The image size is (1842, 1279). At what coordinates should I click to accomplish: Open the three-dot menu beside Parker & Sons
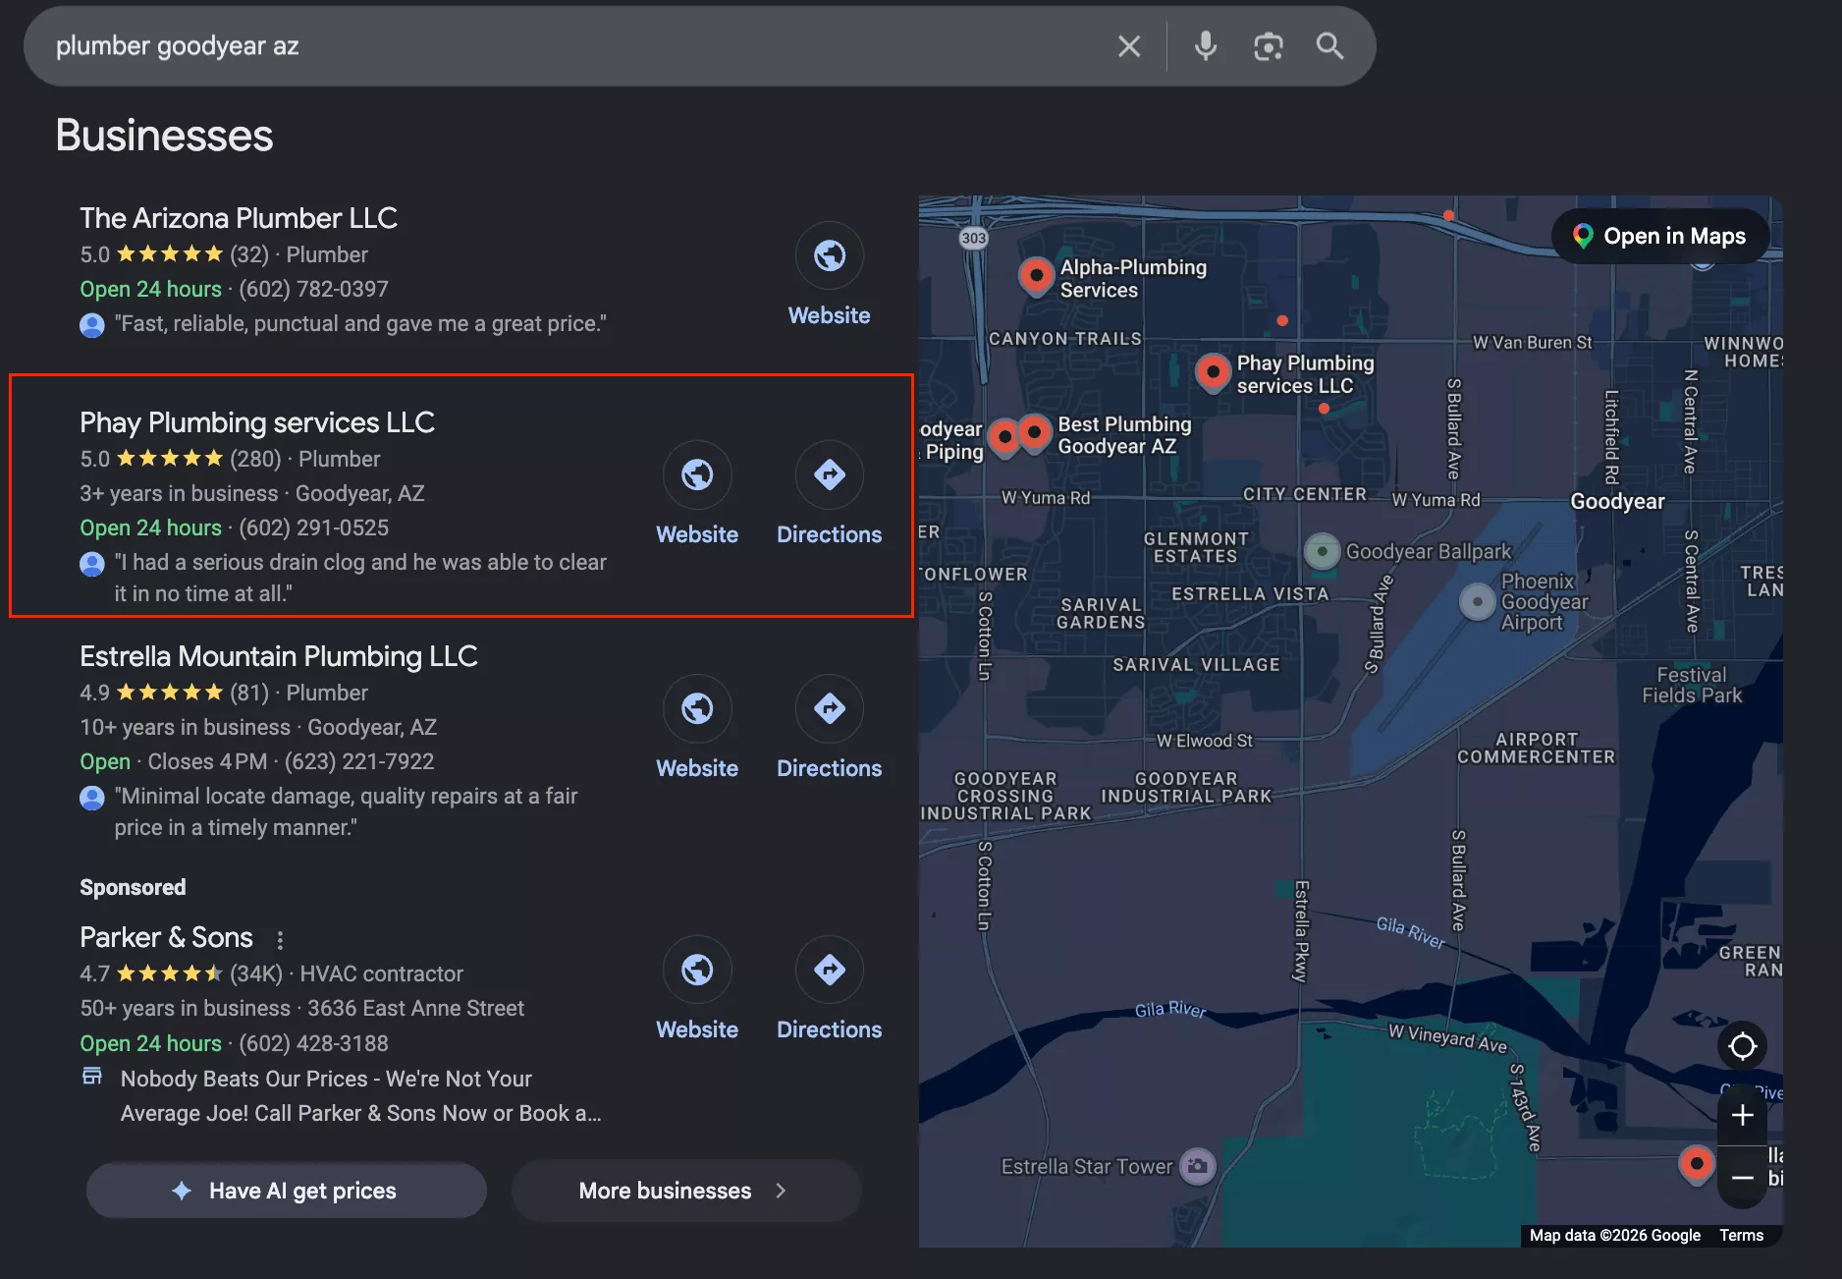tap(280, 940)
